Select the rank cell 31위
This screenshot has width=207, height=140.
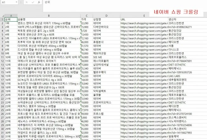(11, 136)
